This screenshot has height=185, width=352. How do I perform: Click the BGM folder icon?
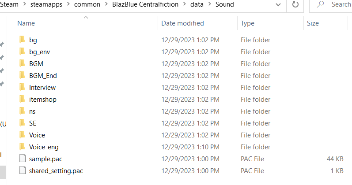point(22,64)
